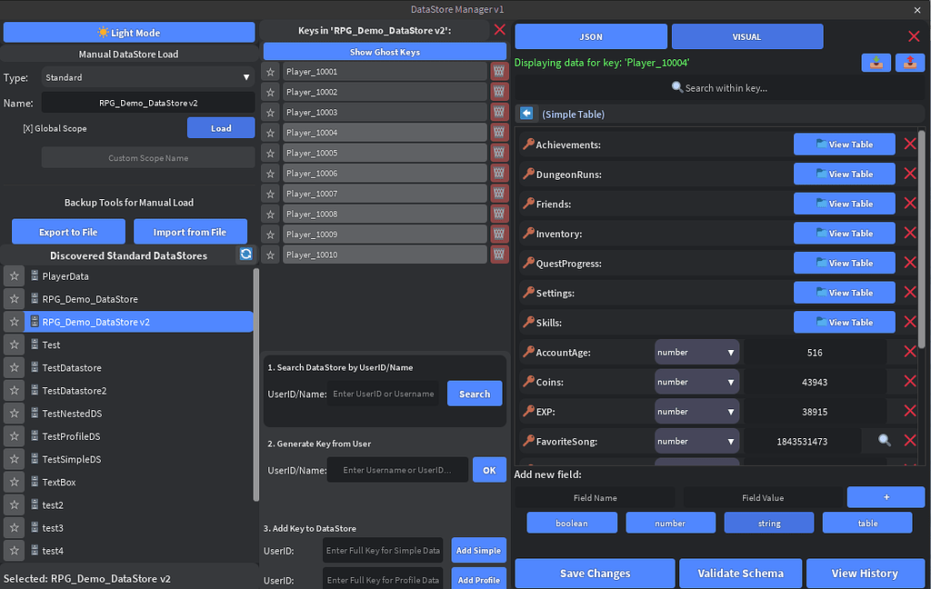Click the red export icon near top right
Image resolution: width=931 pixels, height=589 pixels.
click(x=909, y=63)
